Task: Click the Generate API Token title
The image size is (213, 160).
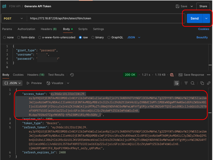Action: click(x=38, y=6)
